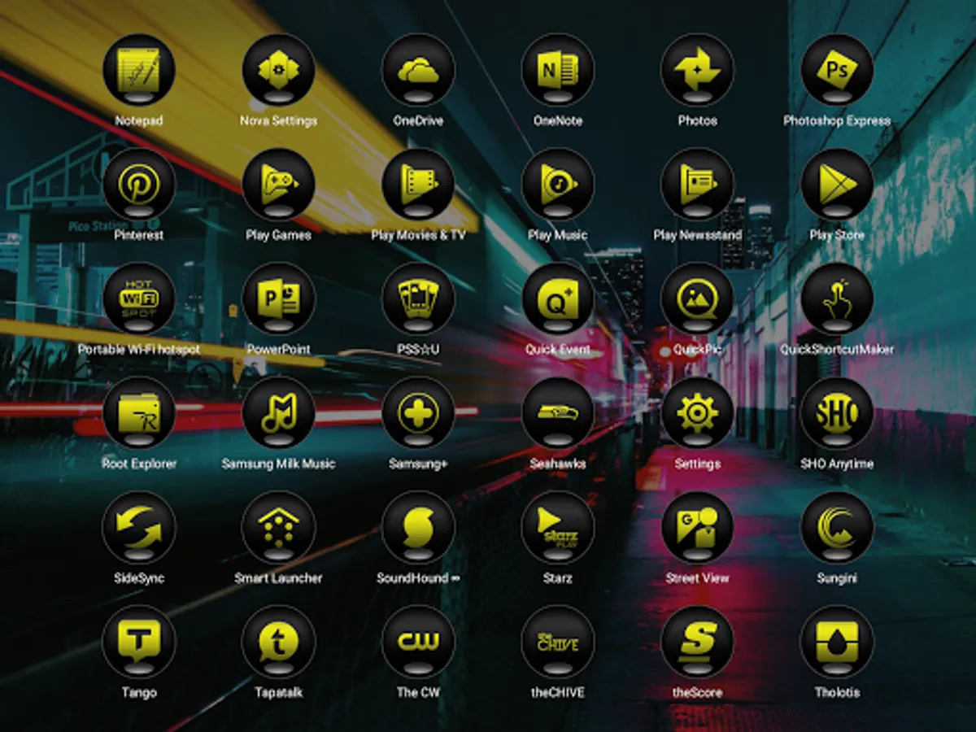Open the Notepad app icon
This screenshot has height=732, width=976.
[139, 70]
